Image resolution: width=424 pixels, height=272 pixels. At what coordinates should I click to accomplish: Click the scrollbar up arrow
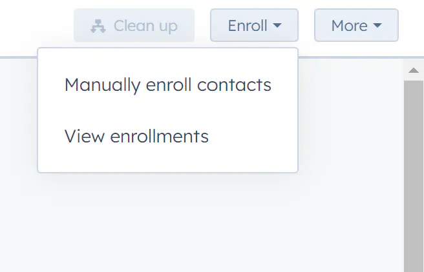(x=414, y=71)
